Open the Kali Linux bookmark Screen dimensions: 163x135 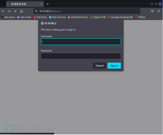click(8, 17)
